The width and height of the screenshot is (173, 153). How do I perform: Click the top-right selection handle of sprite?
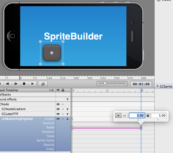pos(63,42)
